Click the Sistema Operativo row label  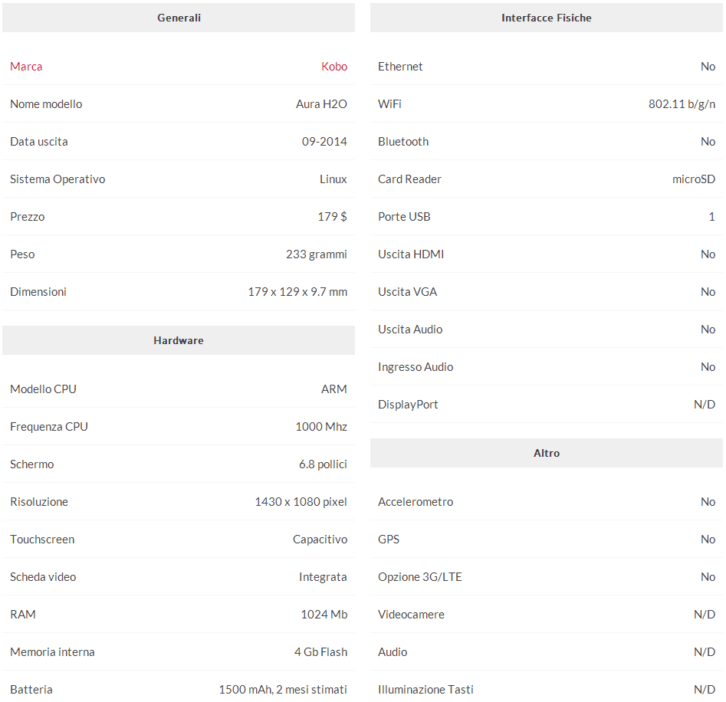click(57, 179)
